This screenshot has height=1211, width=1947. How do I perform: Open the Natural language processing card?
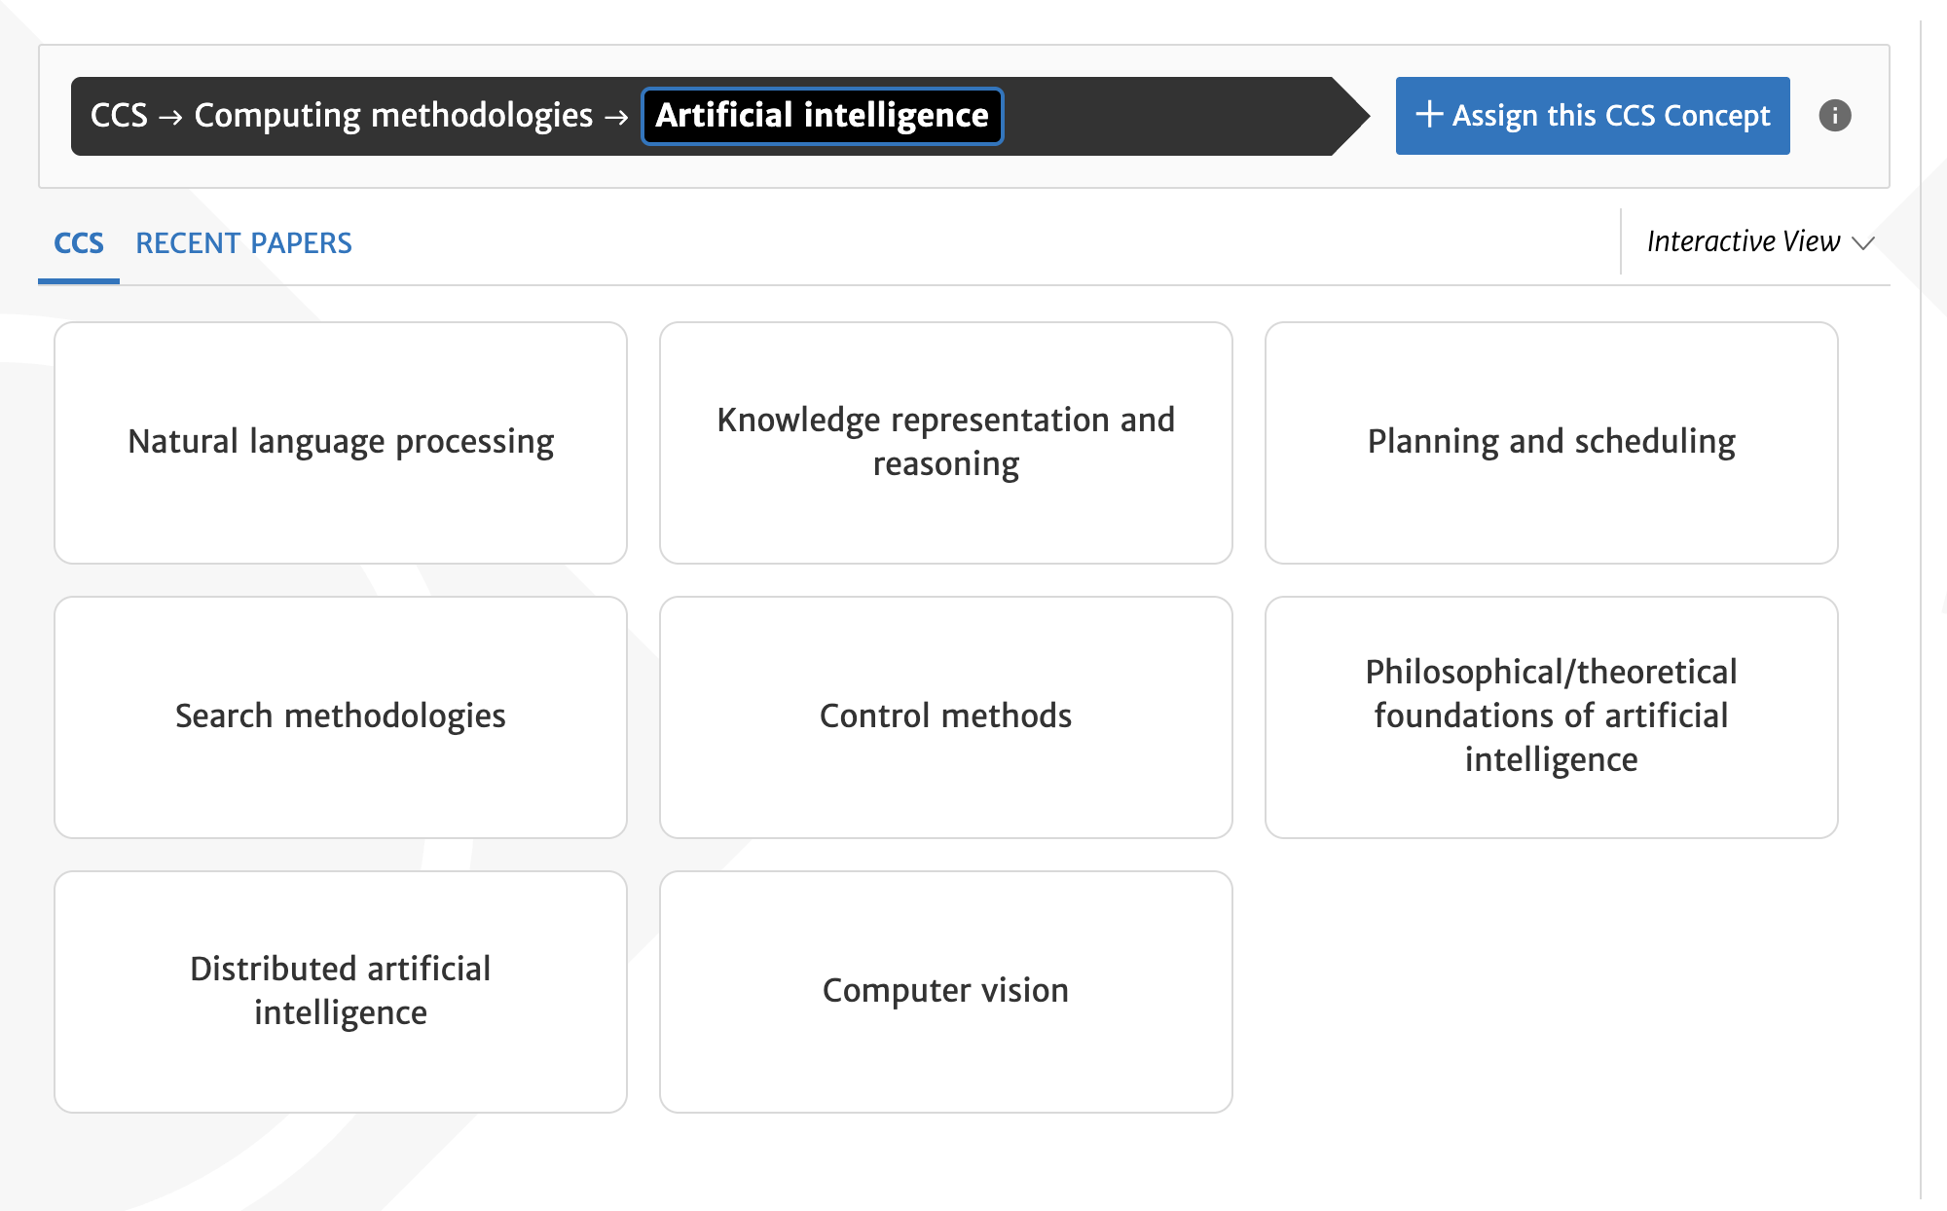[341, 443]
